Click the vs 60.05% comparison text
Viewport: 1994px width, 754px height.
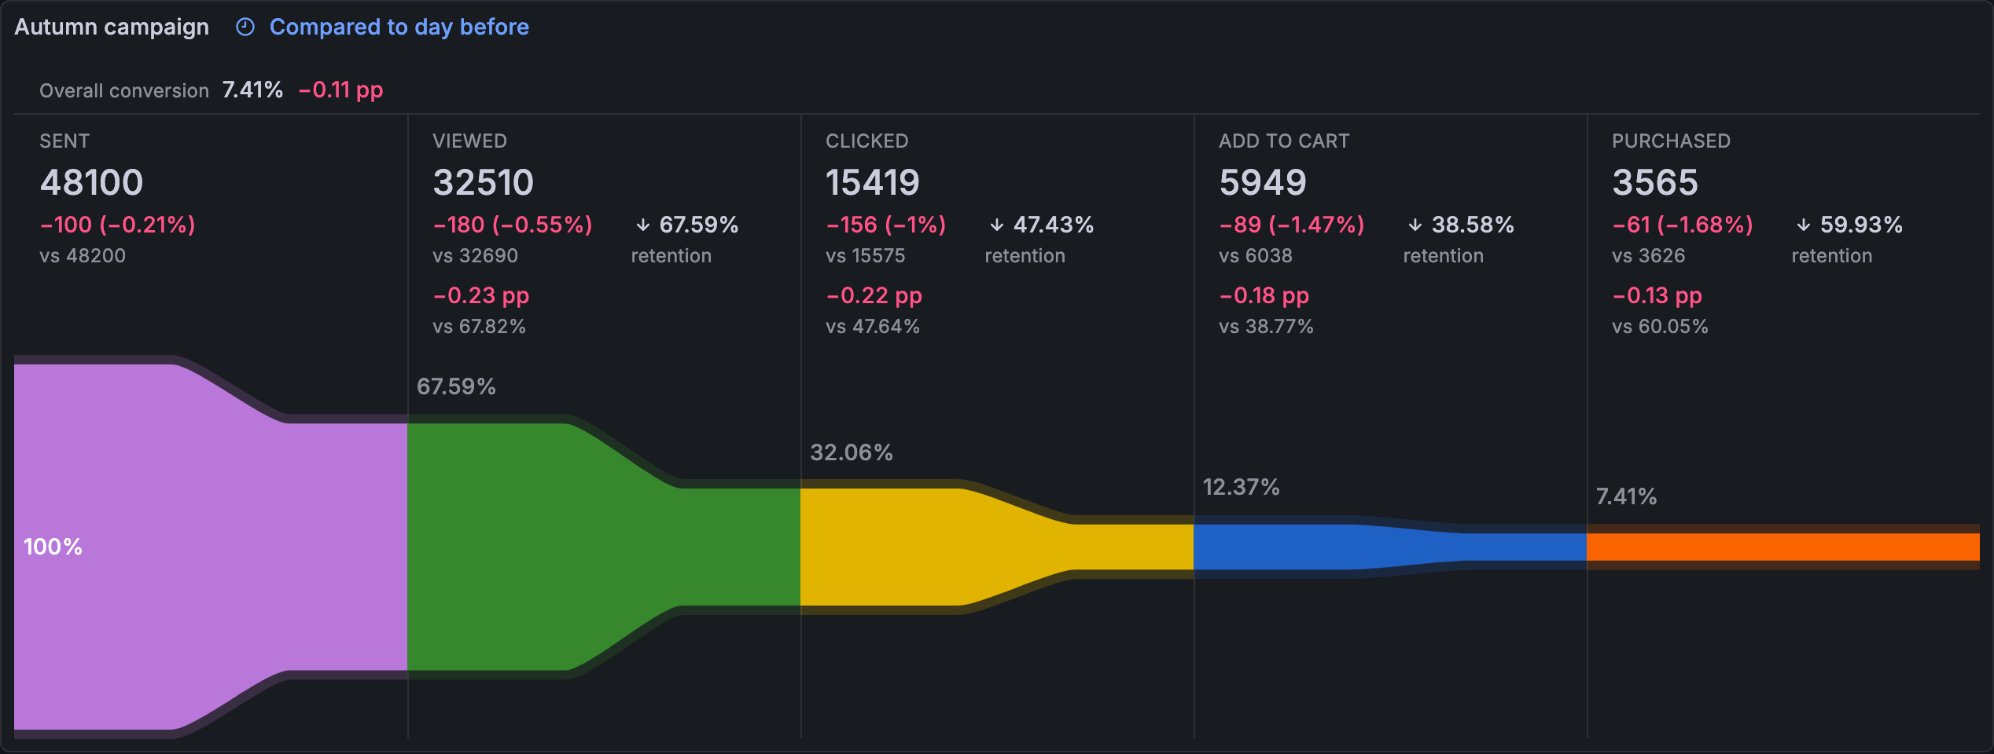tap(1660, 327)
